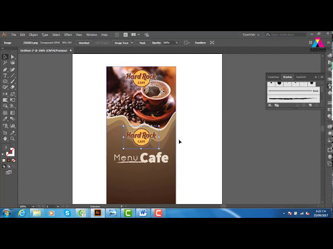Switch to Draw Normal mode

point(4,166)
